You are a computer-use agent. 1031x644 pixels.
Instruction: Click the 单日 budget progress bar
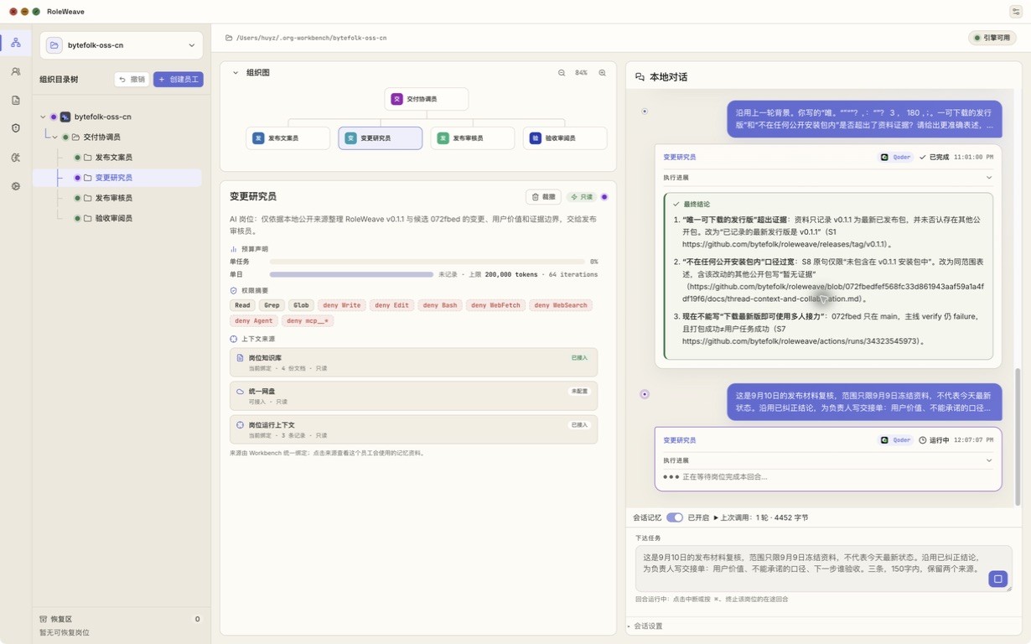(x=351, y=274)
